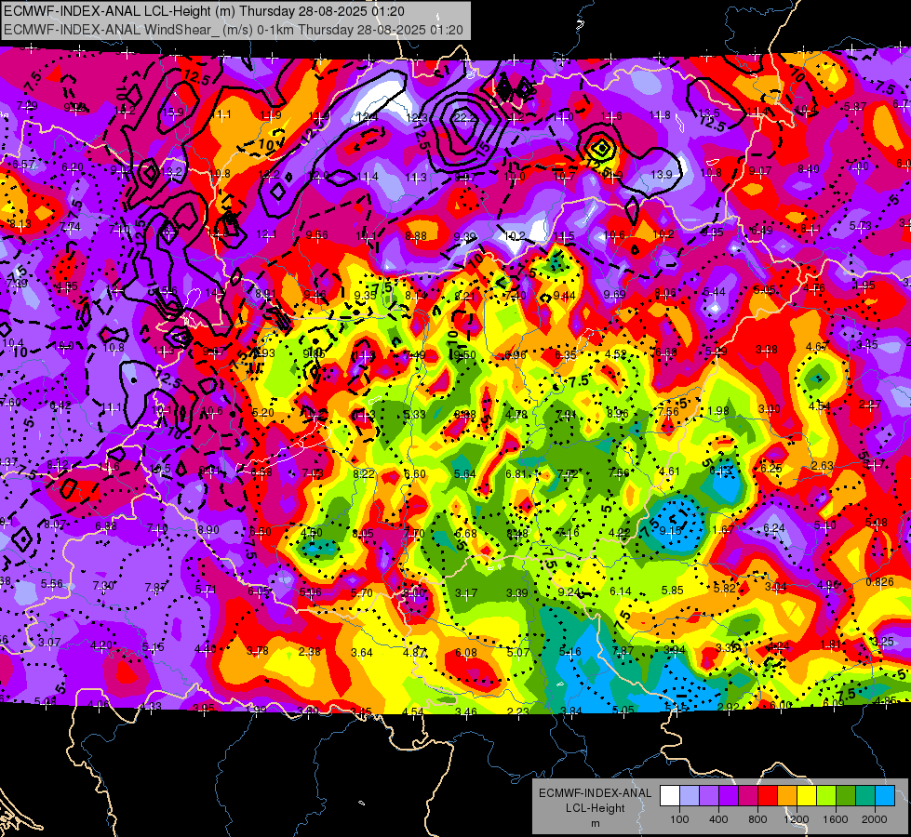
Task: Click the 1.67 grid value
Action: (723, 530)
